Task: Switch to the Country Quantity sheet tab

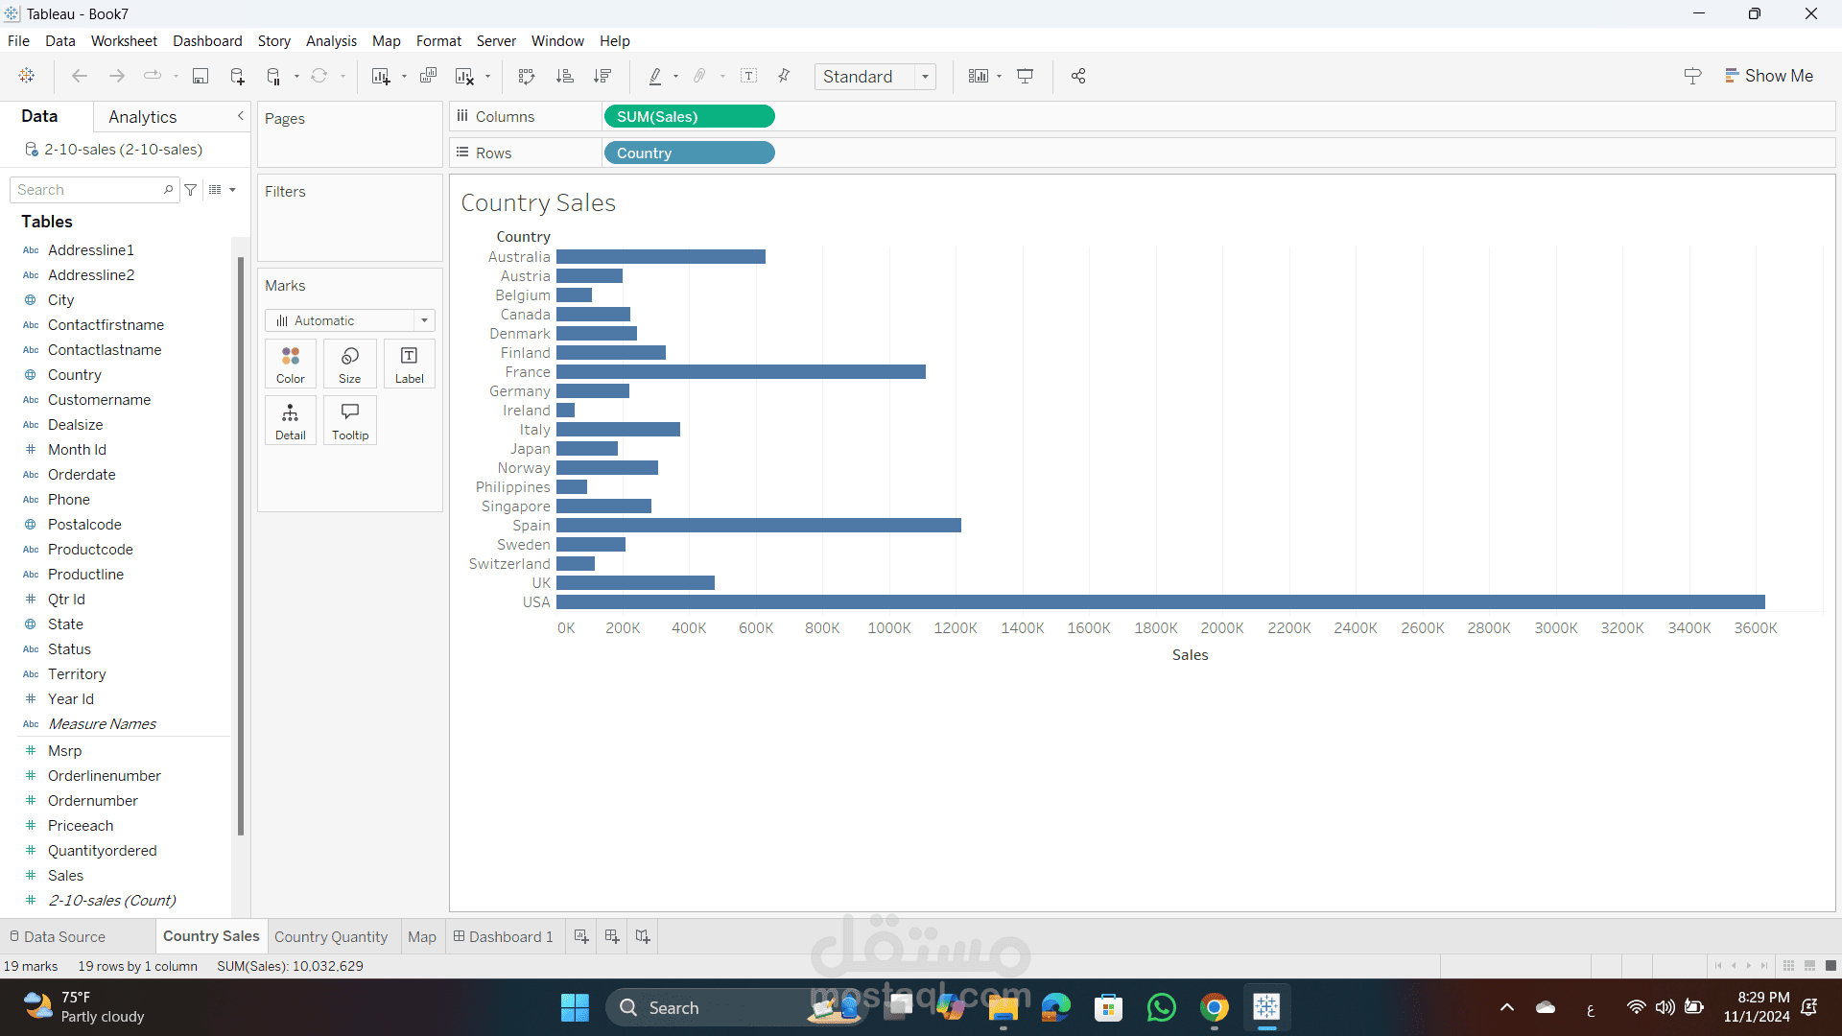Action: pyautogui.click(x=331, y=937)
